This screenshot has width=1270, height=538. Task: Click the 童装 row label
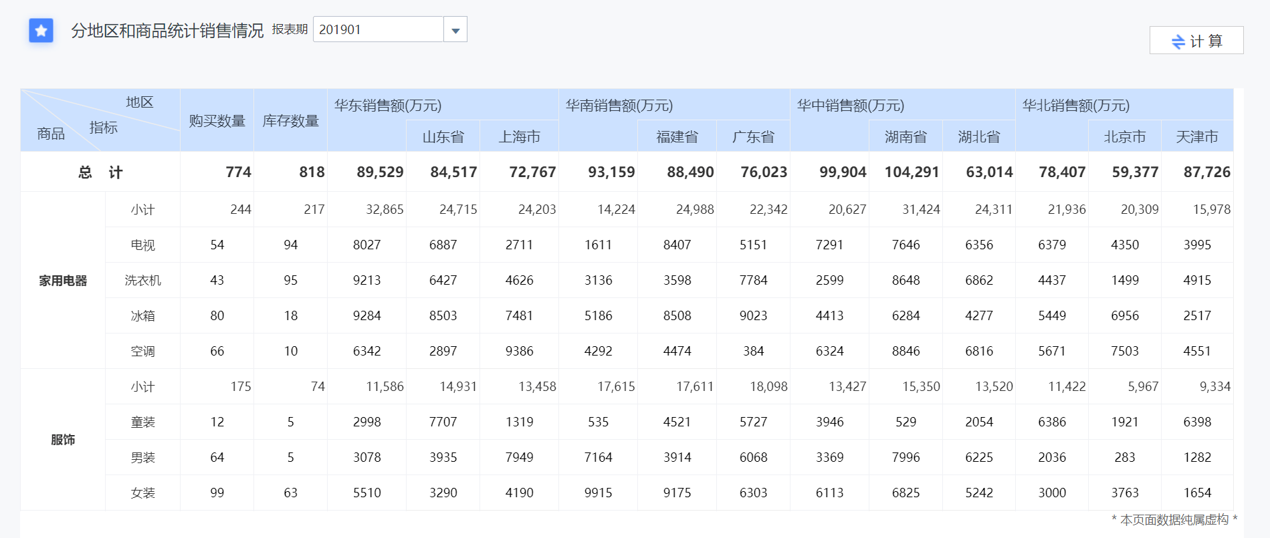tap(143, 422)
